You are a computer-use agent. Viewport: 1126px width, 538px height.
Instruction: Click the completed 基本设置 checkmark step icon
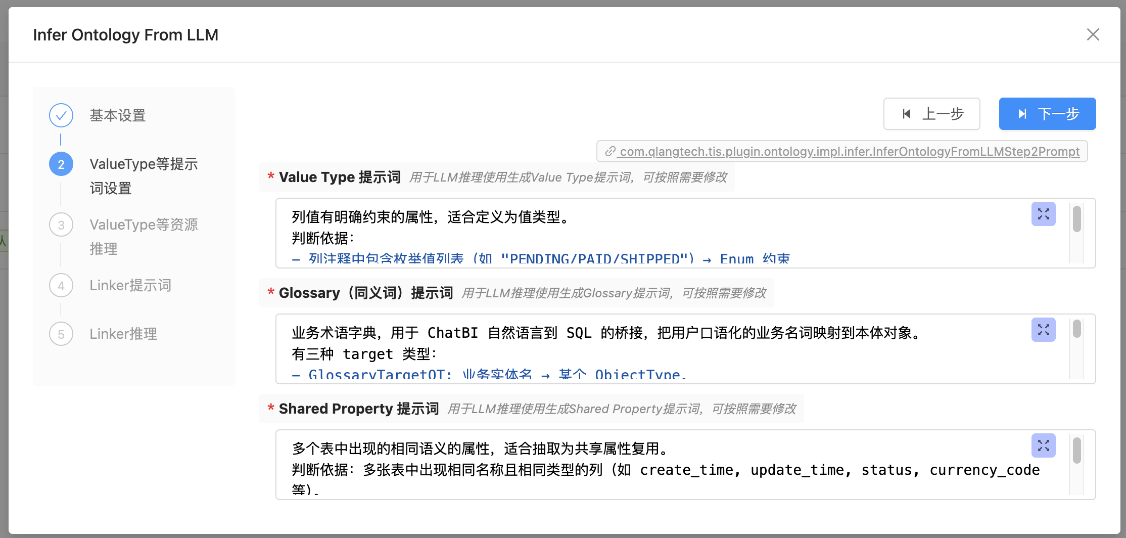point(61,115)
